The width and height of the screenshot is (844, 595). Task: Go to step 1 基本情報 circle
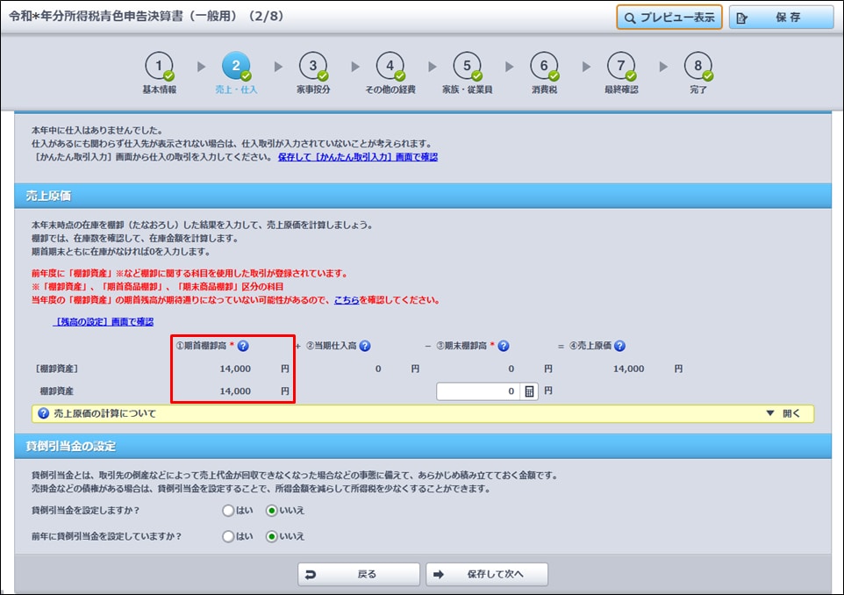pos(159,67)
